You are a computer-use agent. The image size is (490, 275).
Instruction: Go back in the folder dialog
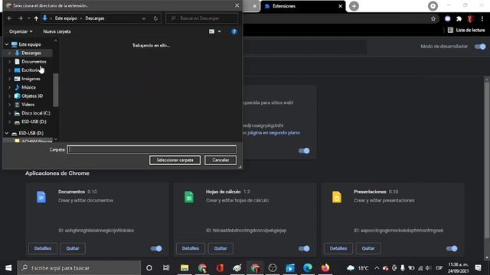coord(10,18)
